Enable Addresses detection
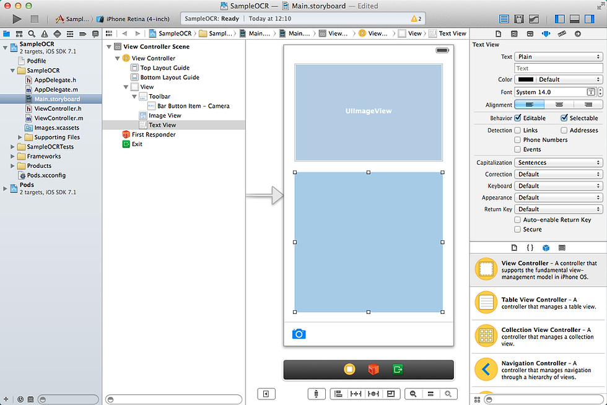The image size is (607, 405). (x=564, y=131)
